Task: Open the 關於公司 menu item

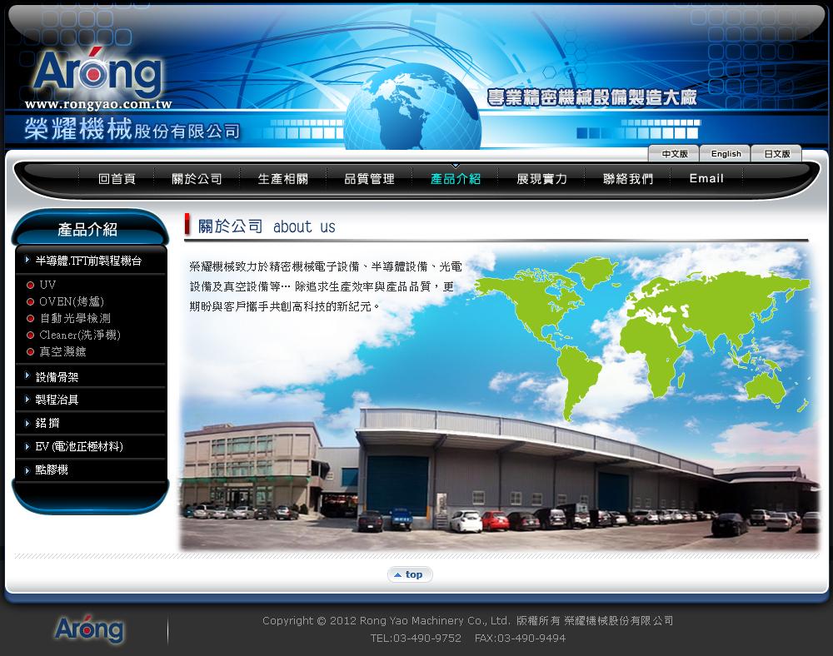Action: [x=197, y=179]
